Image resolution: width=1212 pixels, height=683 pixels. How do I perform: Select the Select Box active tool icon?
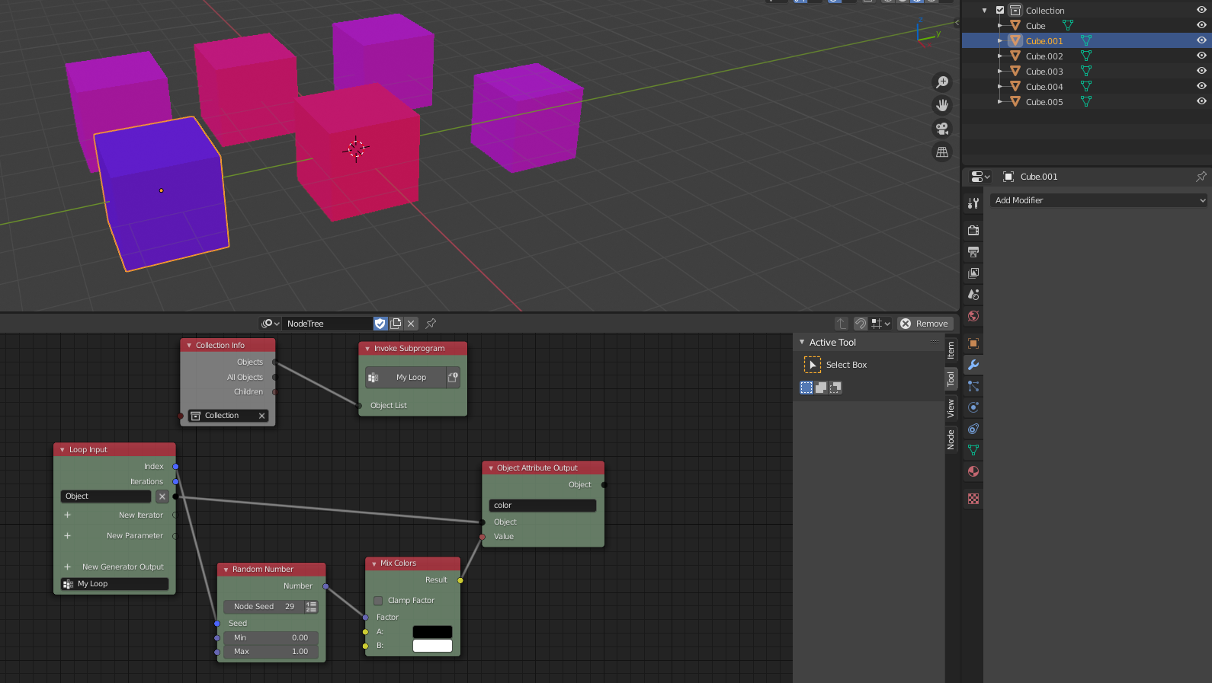pos(813,365)
